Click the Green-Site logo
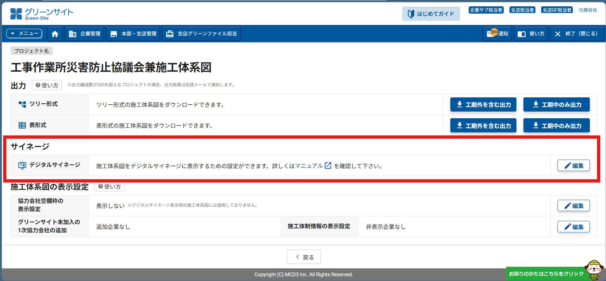 click(41, 14)
